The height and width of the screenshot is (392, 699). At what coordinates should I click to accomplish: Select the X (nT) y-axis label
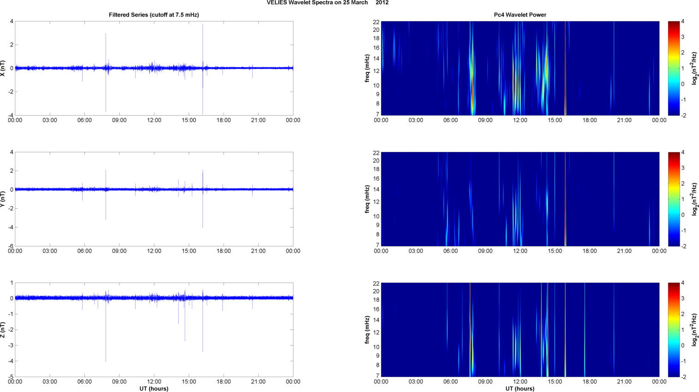3,68
